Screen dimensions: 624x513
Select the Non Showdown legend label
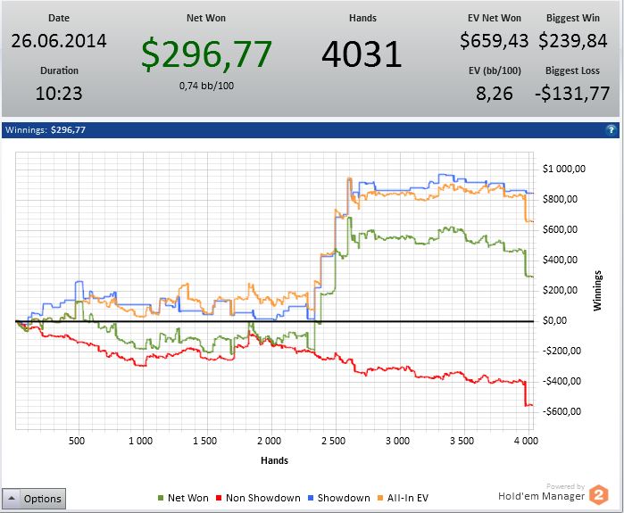tap(263, 498)
